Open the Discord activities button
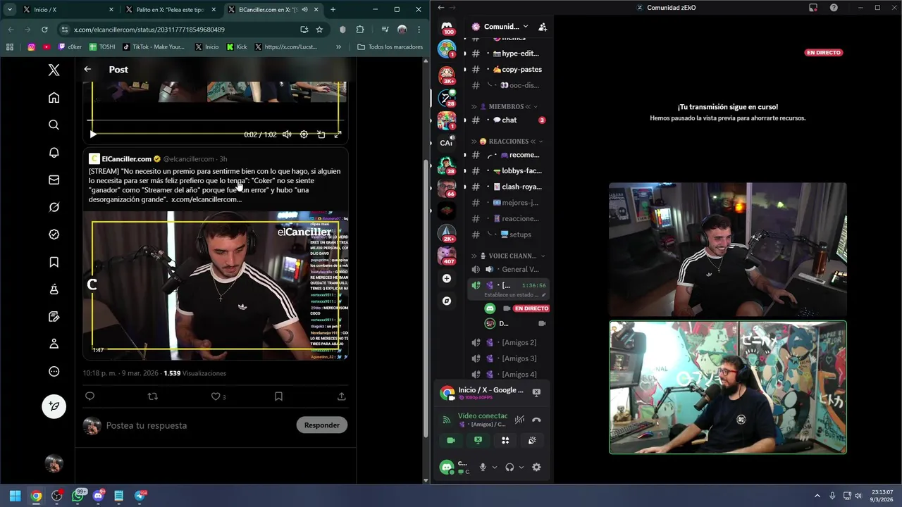The width and height of the screenshot is (902, 507). coord(505,440)
